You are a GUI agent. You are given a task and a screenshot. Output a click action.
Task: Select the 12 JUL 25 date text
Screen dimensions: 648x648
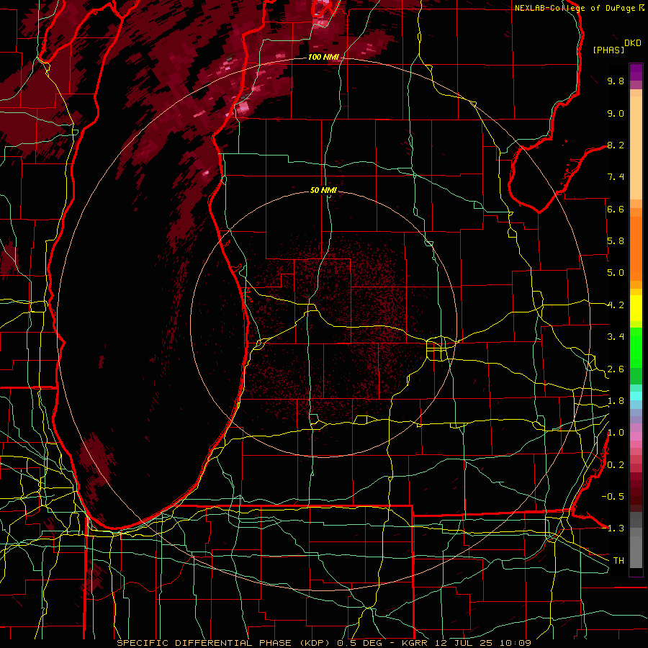[x=465, y=643]
